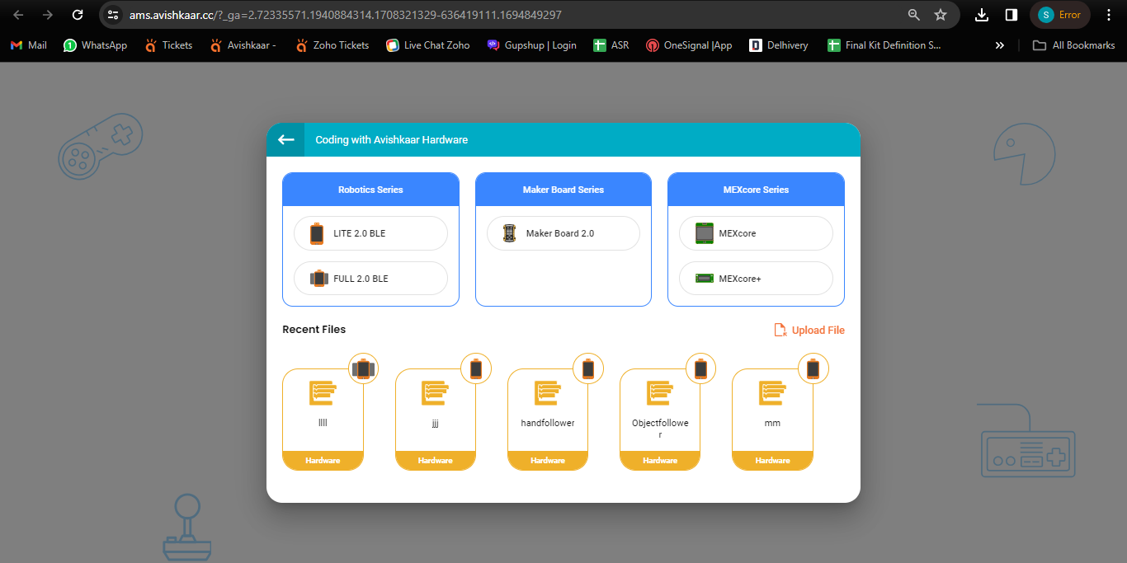The height and width of the screenshot is (563, 1127).
Task: Expand the hidden bookmarks chevron
Action: pyautogui.click(x=1000, y=45)
